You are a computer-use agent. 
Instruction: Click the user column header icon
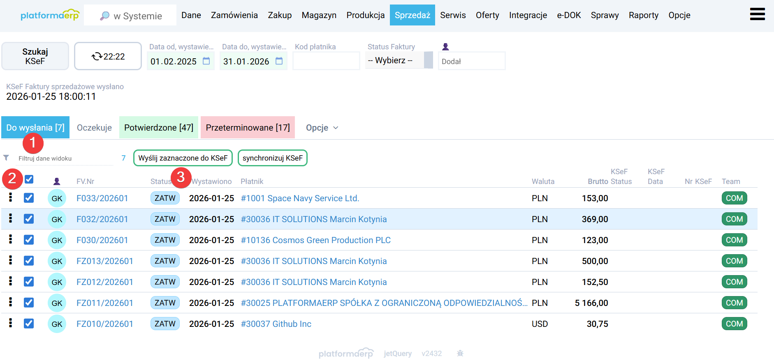pyautogui.click(x=57, y=181)
